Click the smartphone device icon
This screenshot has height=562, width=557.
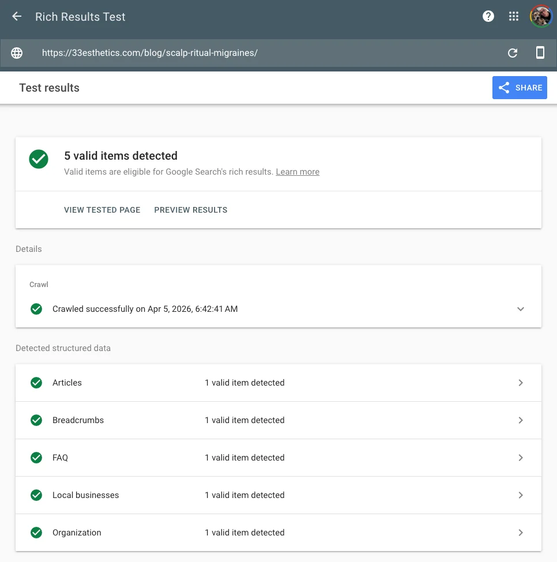[540, 52]
